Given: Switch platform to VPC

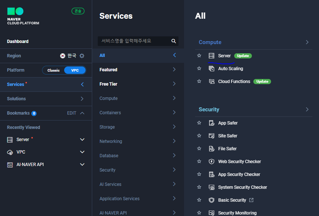Looking at the screenshot, I should 75,70.
